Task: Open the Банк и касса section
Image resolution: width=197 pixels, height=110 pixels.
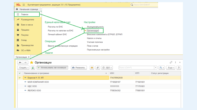Action: coord(27,25)
